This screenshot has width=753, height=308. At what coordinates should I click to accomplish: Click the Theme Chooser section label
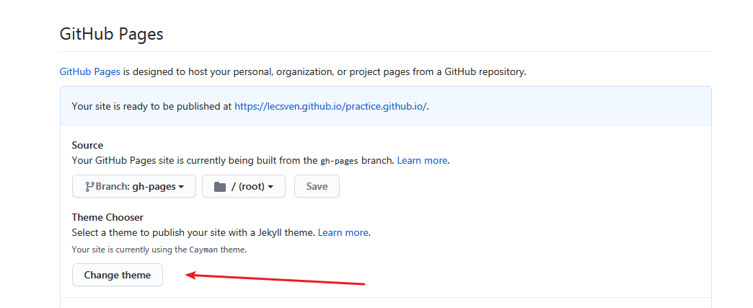coord(107,217)
